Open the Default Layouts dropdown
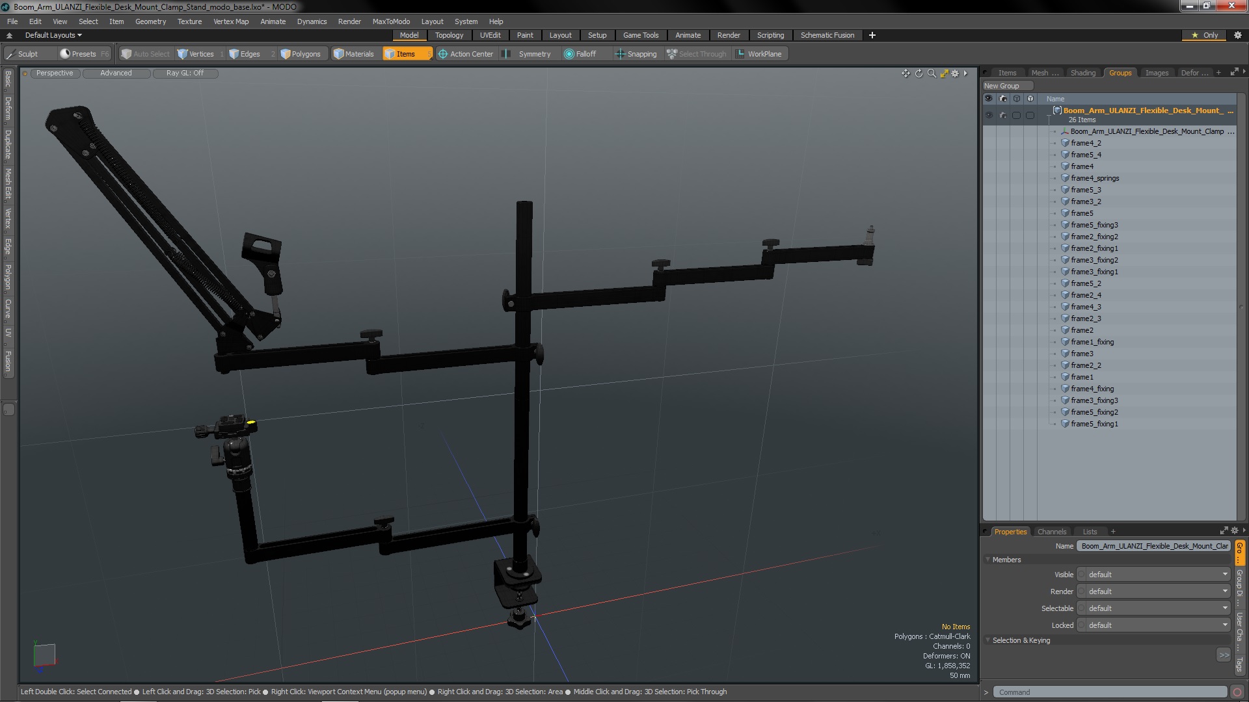The height and width of the screenshot is (702, 1249). coord(53,35)
